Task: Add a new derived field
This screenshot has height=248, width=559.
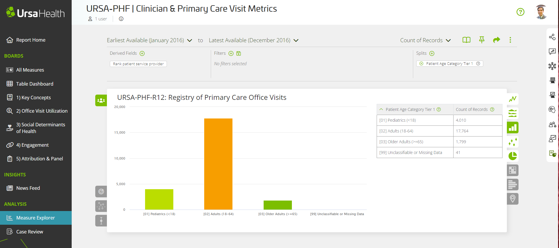Action: 142,53
